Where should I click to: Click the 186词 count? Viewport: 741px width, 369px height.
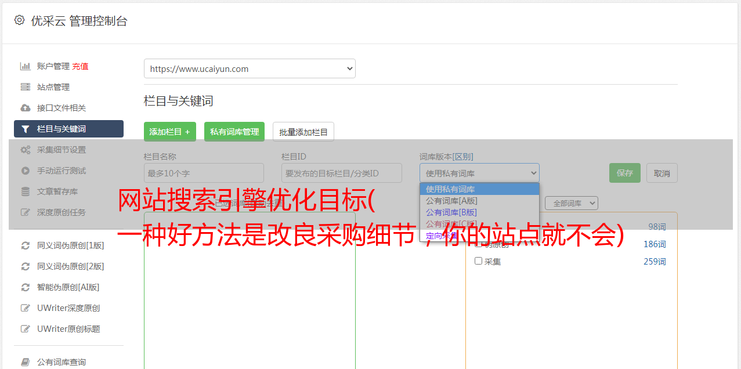point(655,244)
